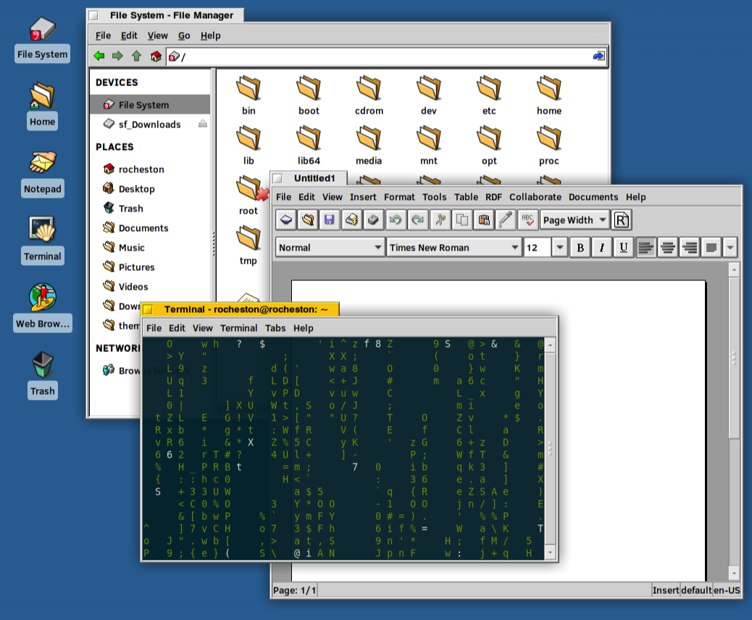Open the font size dropdown arrow
The width and height of the screenshot is (752, 620).
click(560, 248)
